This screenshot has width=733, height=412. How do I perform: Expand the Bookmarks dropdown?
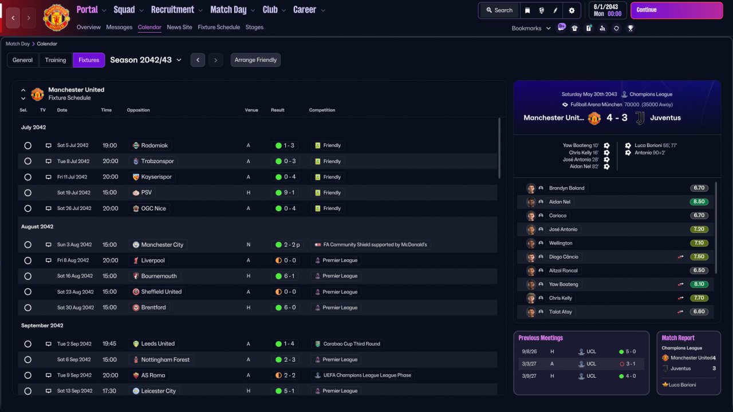click(x=531, y=28)
